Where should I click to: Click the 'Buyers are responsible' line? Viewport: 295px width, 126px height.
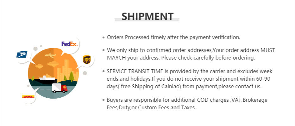187,100
